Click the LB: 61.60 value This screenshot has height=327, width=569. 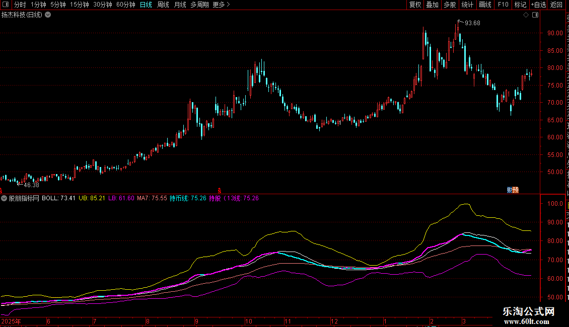[x=121, y=198]
